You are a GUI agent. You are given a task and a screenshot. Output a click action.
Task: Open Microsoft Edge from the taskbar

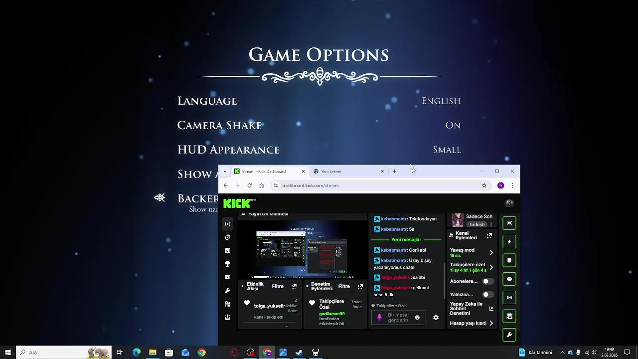(137, 353)
